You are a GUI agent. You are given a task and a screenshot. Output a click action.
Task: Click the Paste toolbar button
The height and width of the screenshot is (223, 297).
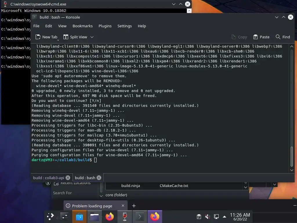point(261,37)
